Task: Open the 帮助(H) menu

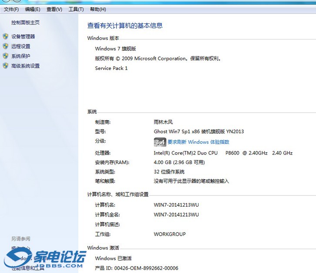Action: [98, 9]
